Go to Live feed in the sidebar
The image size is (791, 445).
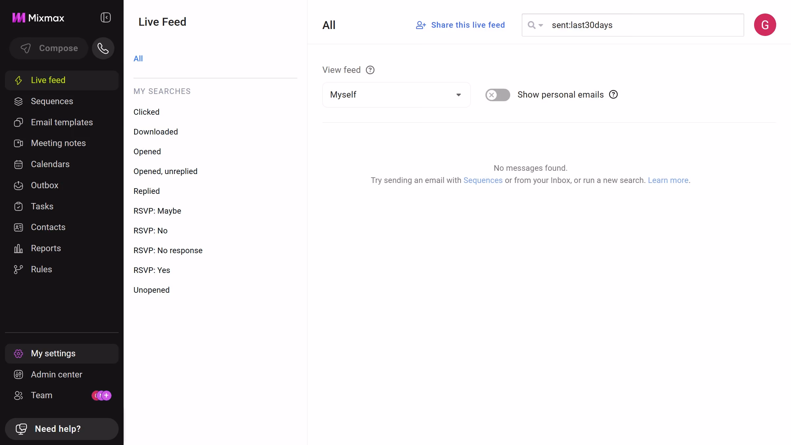tap(62, 80)
